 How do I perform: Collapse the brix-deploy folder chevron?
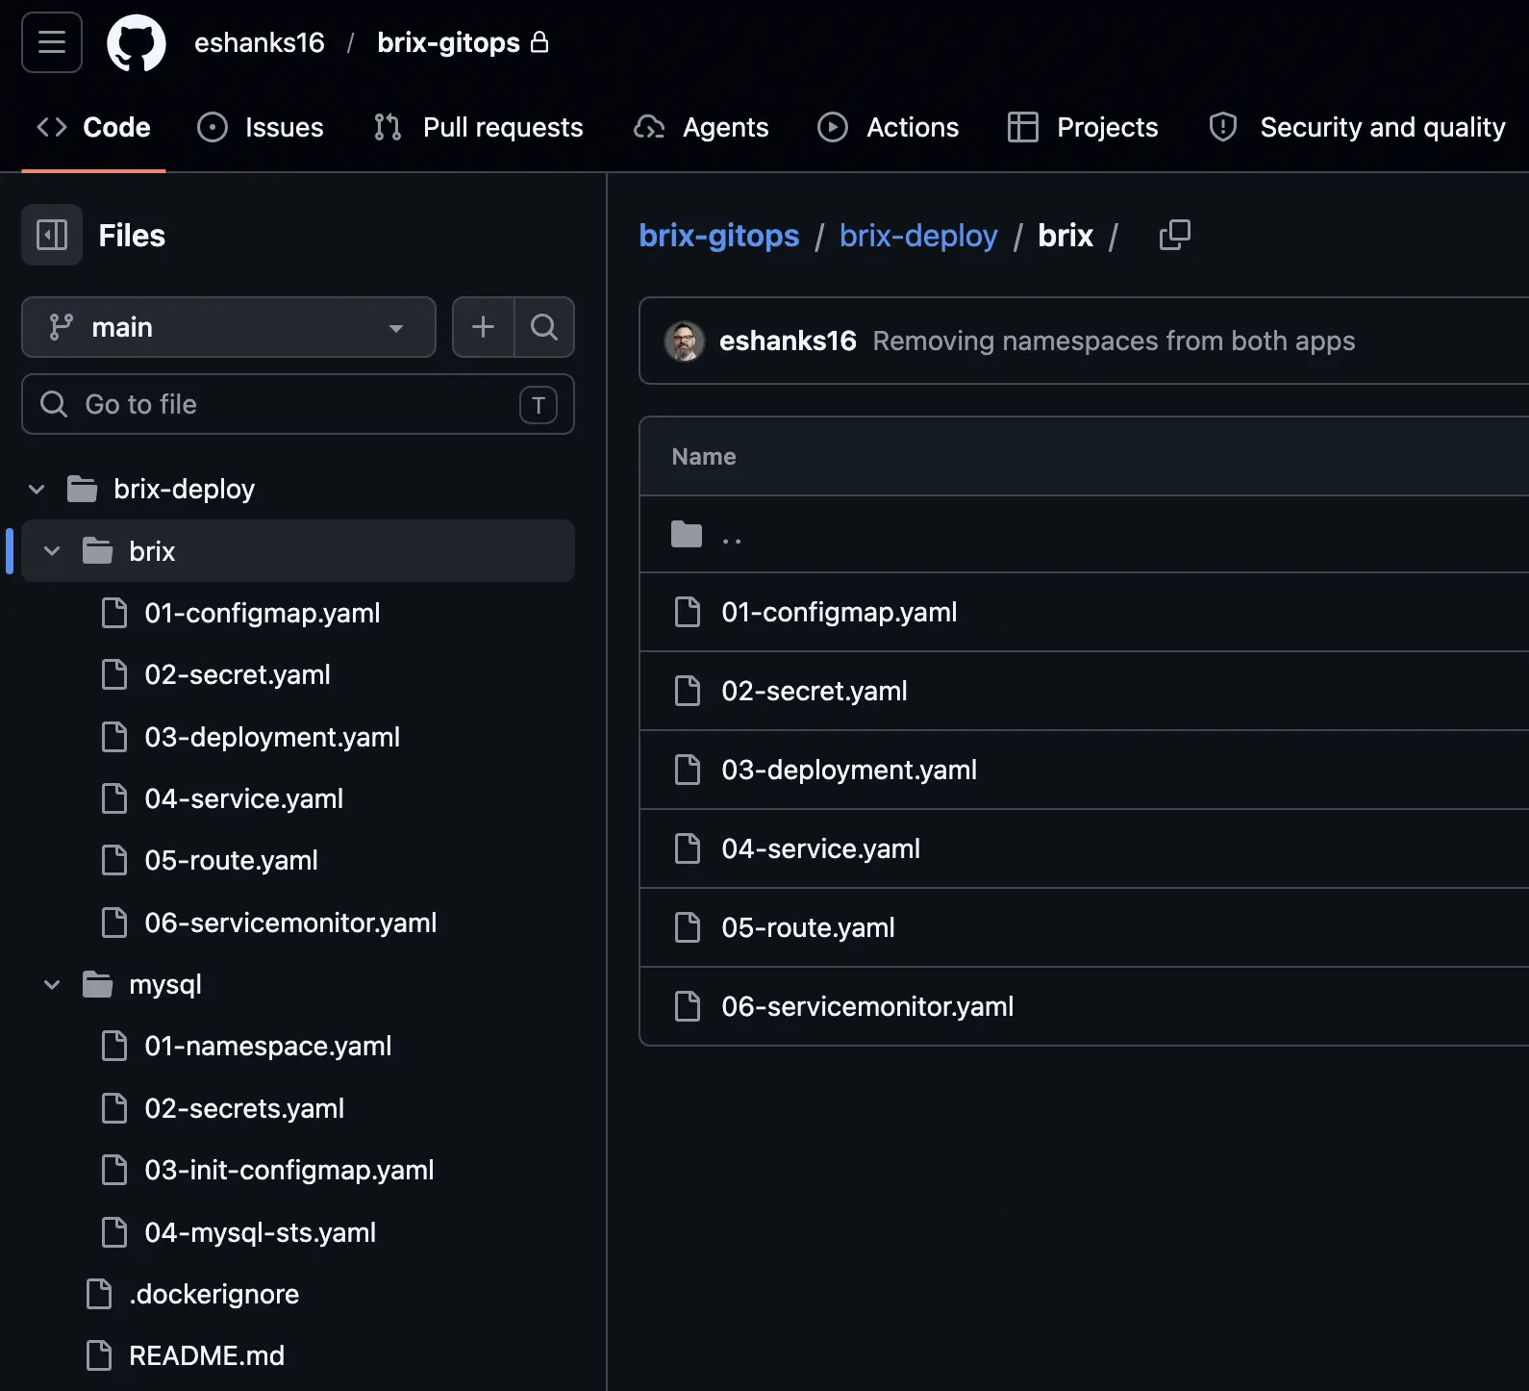coord(37,489)
